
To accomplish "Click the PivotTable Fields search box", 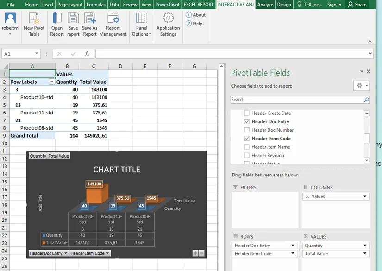I will [x=296, y=100].
